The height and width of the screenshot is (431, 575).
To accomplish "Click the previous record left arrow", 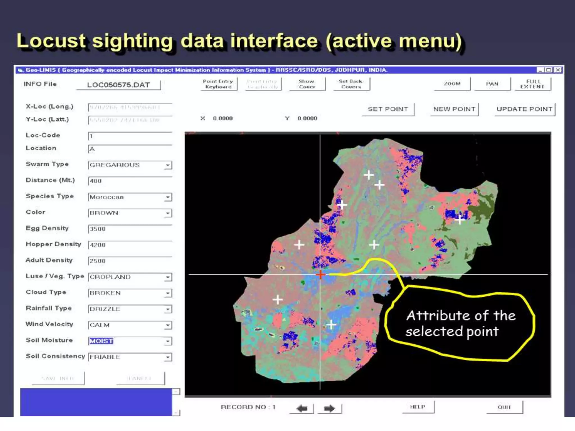I will (x=302, y=408).
